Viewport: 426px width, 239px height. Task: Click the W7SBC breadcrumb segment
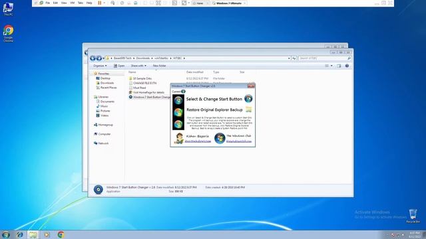178,58
